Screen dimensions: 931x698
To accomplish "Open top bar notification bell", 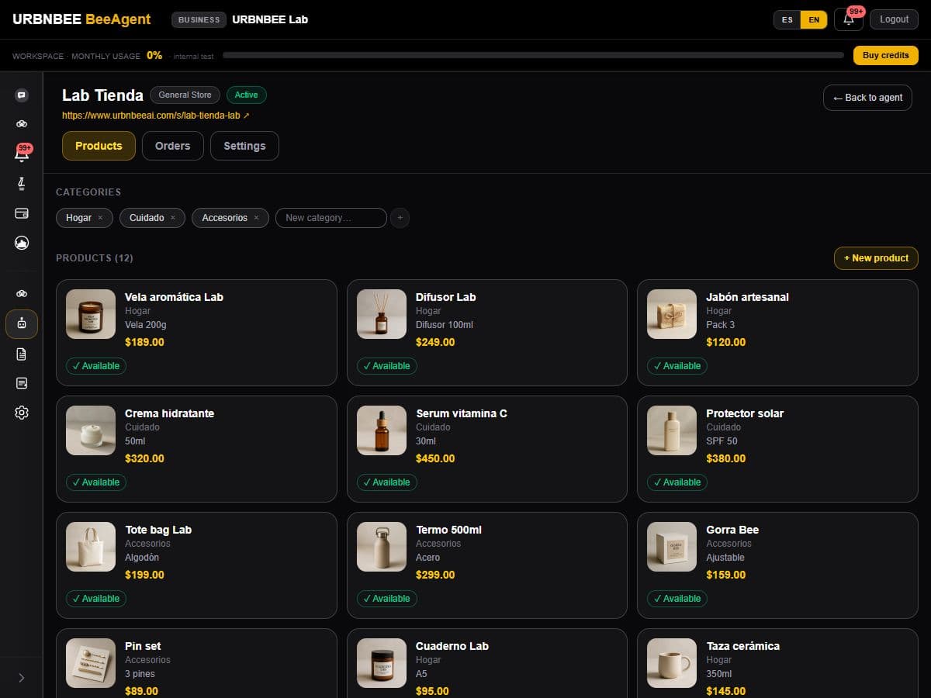I will 849,19.
